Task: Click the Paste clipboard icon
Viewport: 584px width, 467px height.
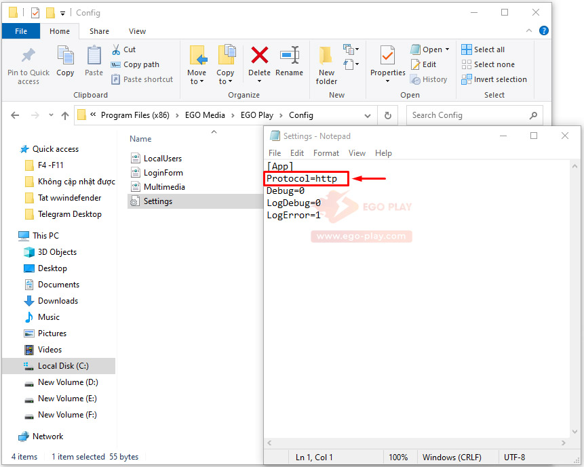Action: click(x=94, y=56)
